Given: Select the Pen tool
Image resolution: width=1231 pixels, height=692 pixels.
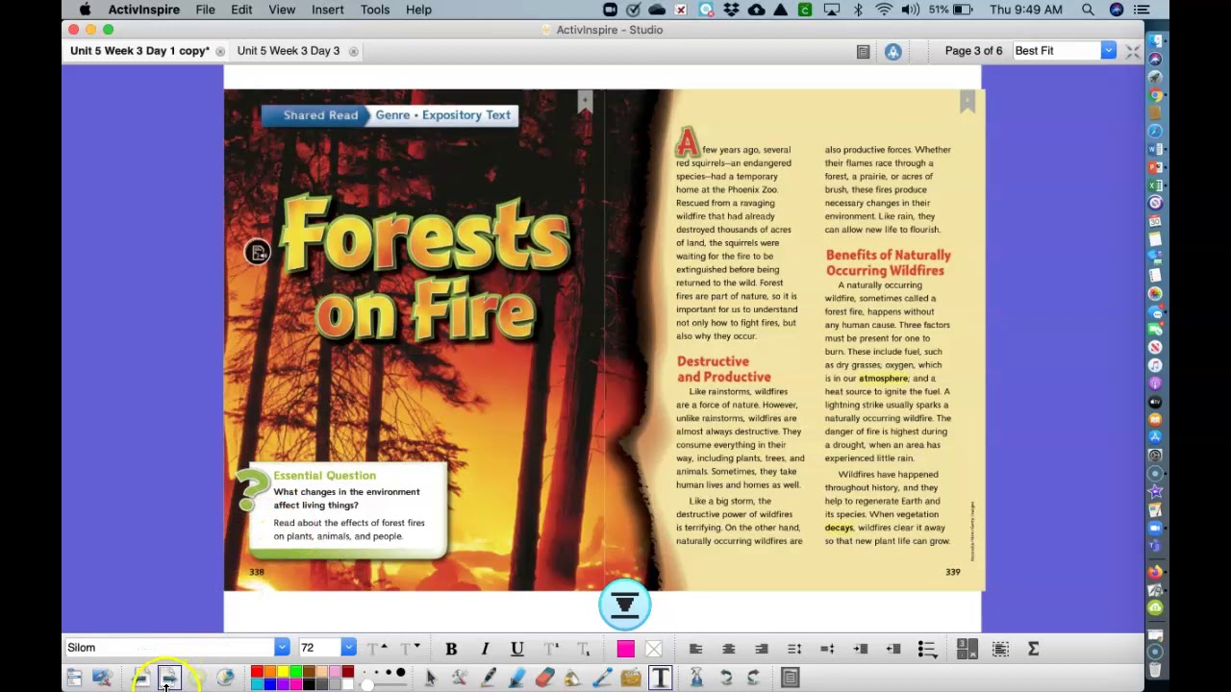Looking at the screenshot, I should click(x=489, y=678).
